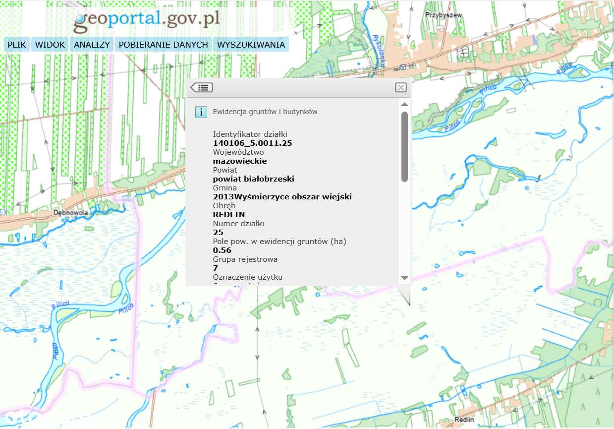Click the Dębnowola label on the map

[x=72, y=213]
